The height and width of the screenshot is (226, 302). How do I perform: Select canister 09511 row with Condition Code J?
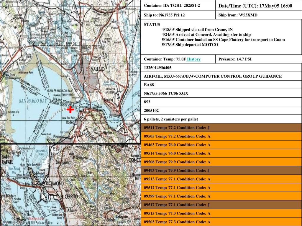221,128
